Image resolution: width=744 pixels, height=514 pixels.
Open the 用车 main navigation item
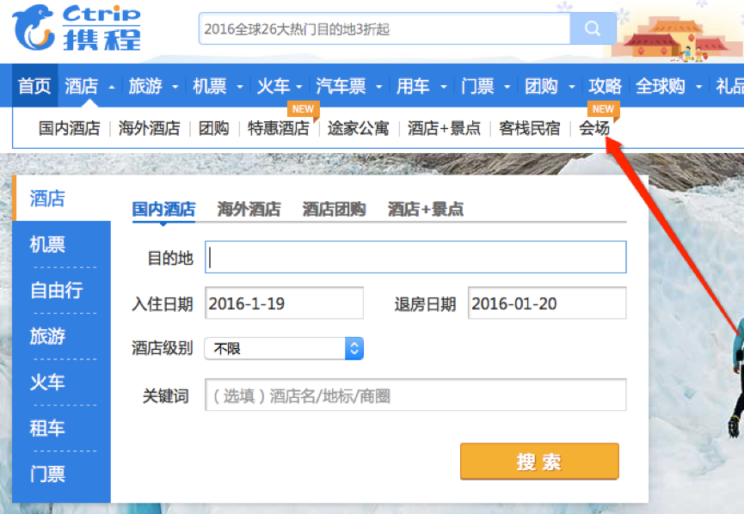point(413,86)
